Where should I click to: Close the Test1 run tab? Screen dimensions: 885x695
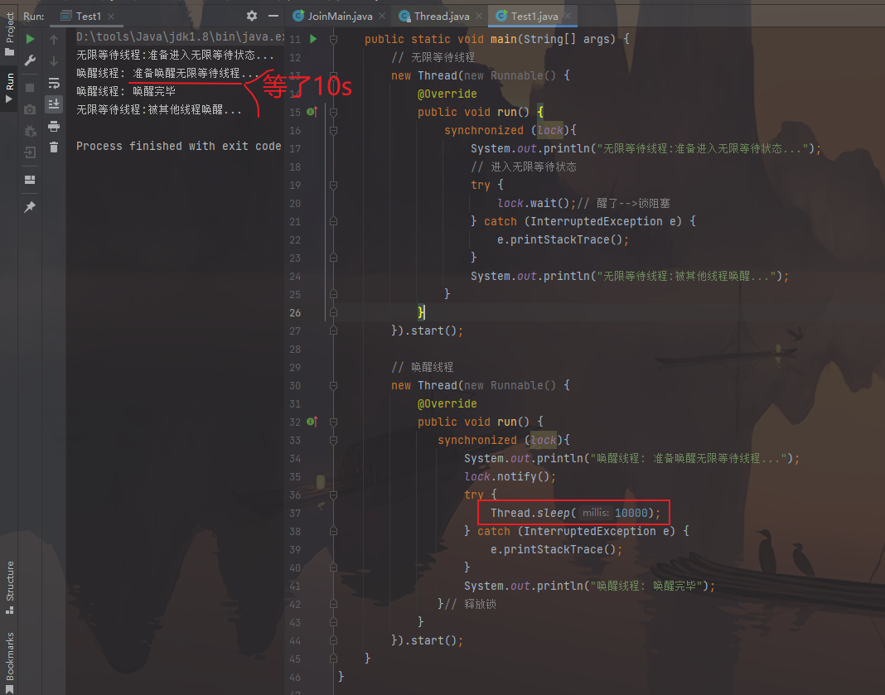(112, 17)
